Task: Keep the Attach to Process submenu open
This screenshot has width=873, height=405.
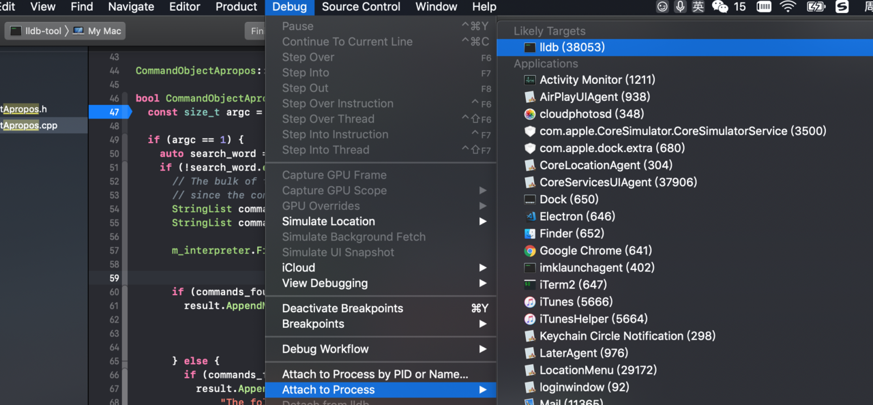Action: (x=381, y=390)
